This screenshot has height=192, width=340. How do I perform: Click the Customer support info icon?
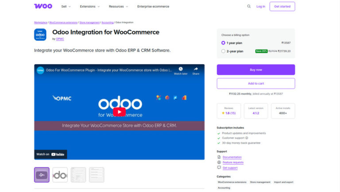(x=247, y=138)
